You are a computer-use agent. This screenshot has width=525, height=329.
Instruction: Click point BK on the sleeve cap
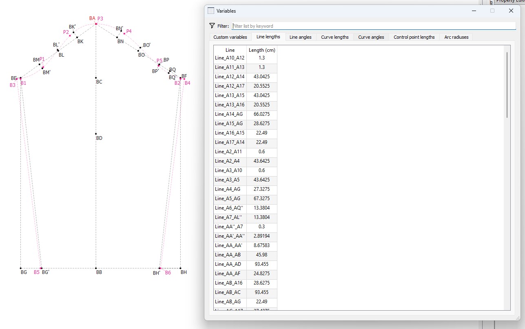(x=77, y=38)
